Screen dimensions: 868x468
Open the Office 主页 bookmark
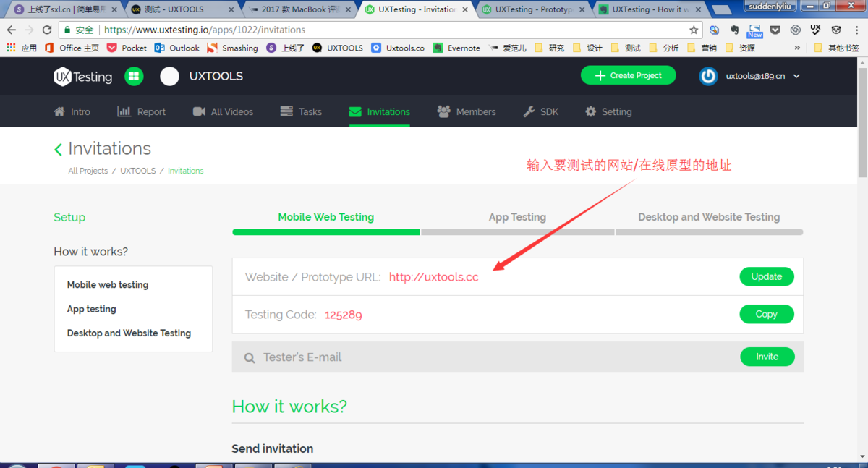click(x=72, y=48)
